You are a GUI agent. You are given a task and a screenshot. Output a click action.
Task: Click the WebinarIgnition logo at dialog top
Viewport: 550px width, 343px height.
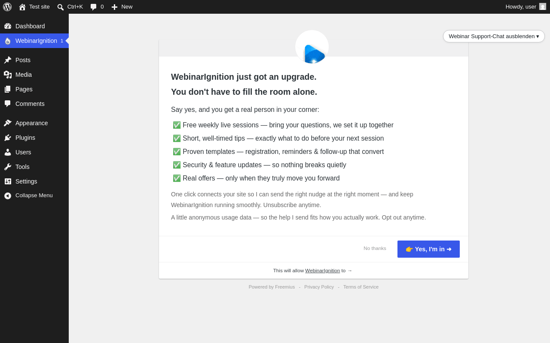pyautogui.click(x=312, y=47)
